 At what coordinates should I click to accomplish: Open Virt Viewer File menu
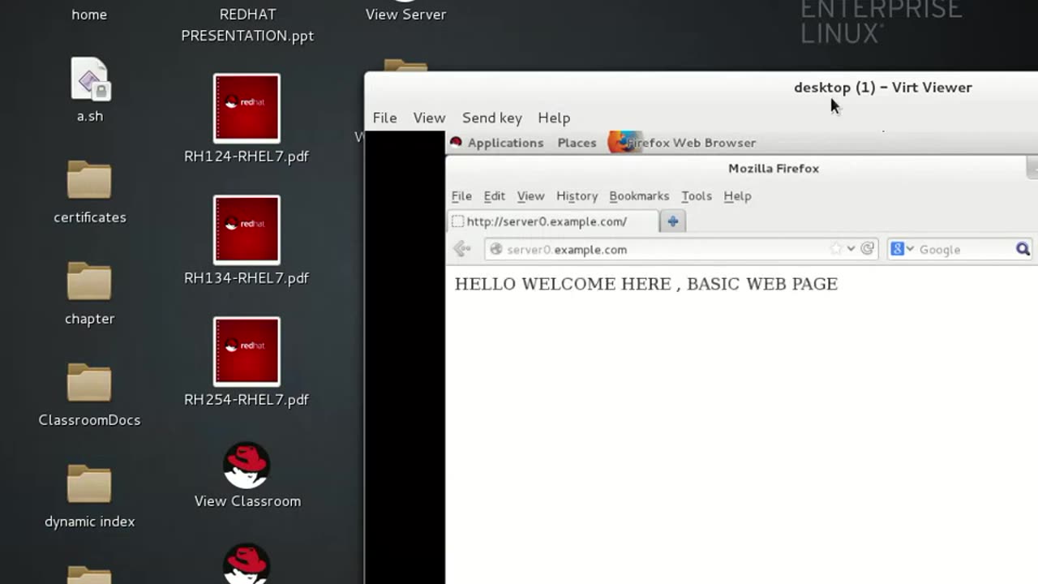(384, 118)
